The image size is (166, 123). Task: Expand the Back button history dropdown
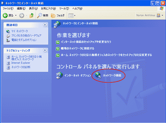(16, 15)
